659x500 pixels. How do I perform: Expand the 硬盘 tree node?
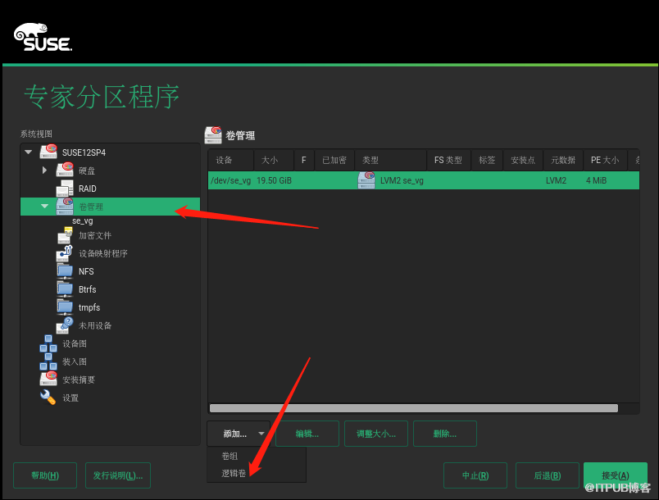[44, 170]
